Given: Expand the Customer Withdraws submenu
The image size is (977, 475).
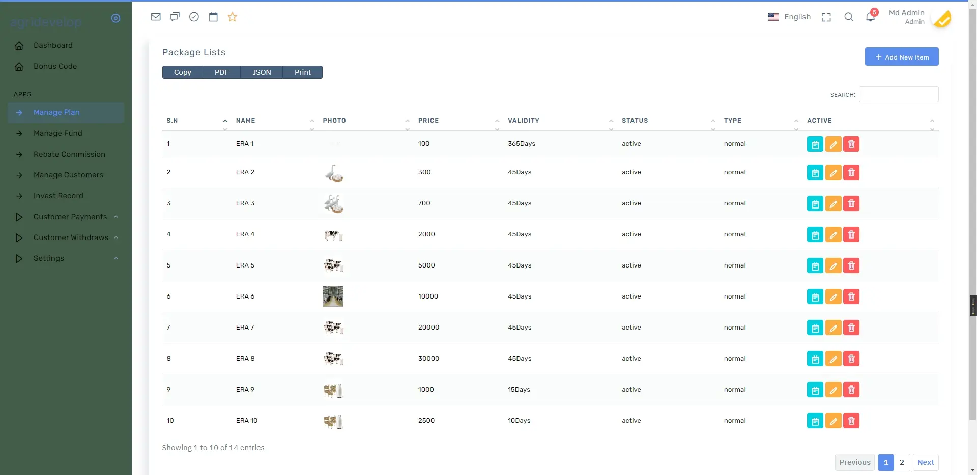Looking at the screenshot, I should point(71,237).
